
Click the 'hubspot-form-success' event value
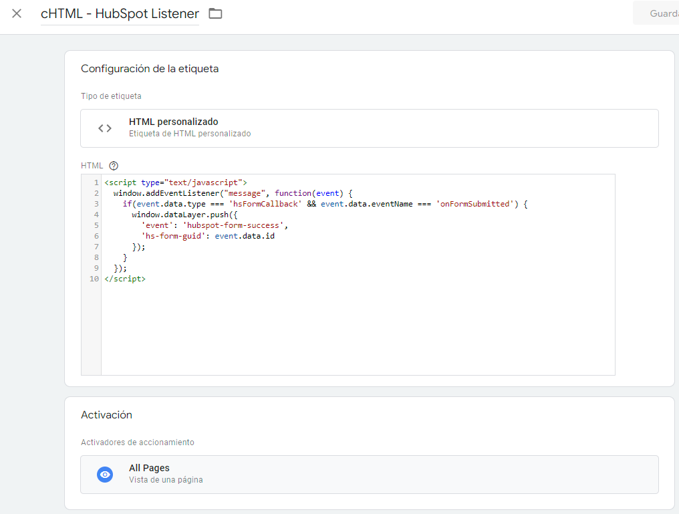[238, 225]
